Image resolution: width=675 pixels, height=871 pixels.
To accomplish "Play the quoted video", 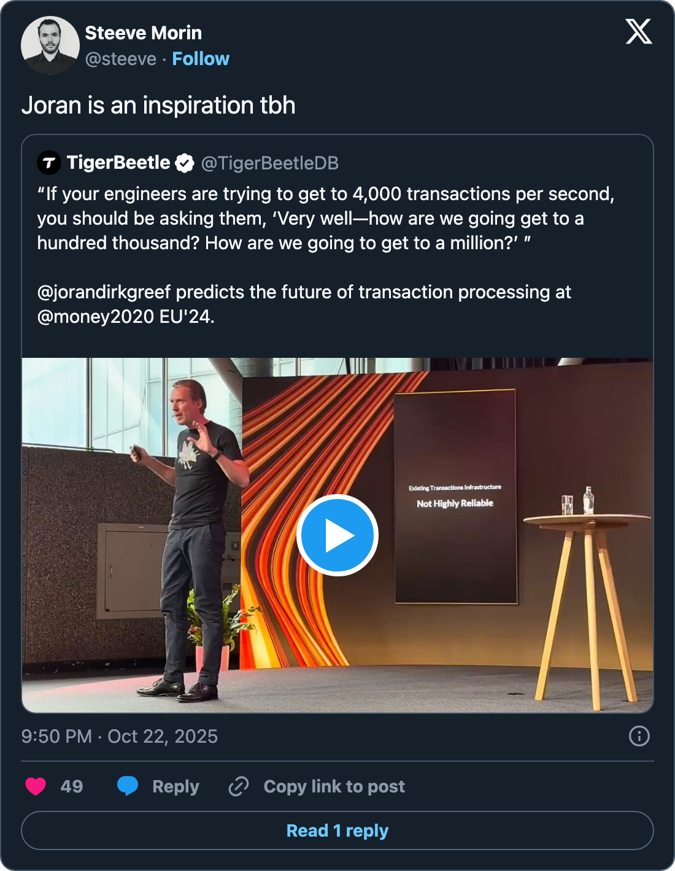I will [x=337, y=535].
